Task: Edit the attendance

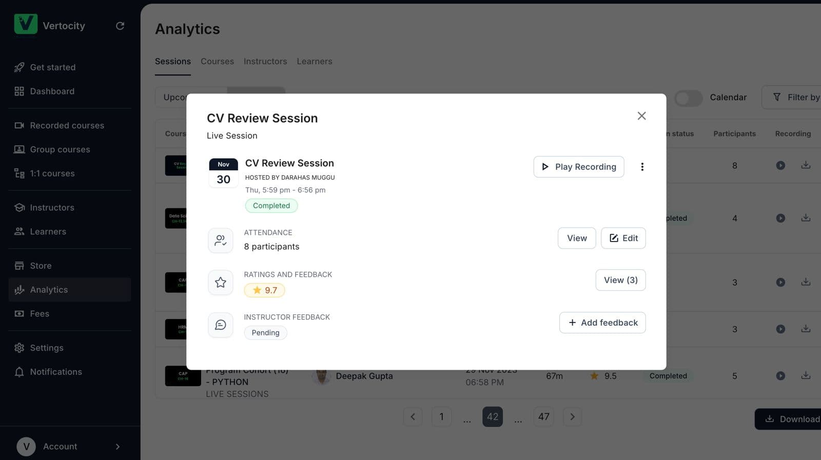Action: click(x=623, y=238)
